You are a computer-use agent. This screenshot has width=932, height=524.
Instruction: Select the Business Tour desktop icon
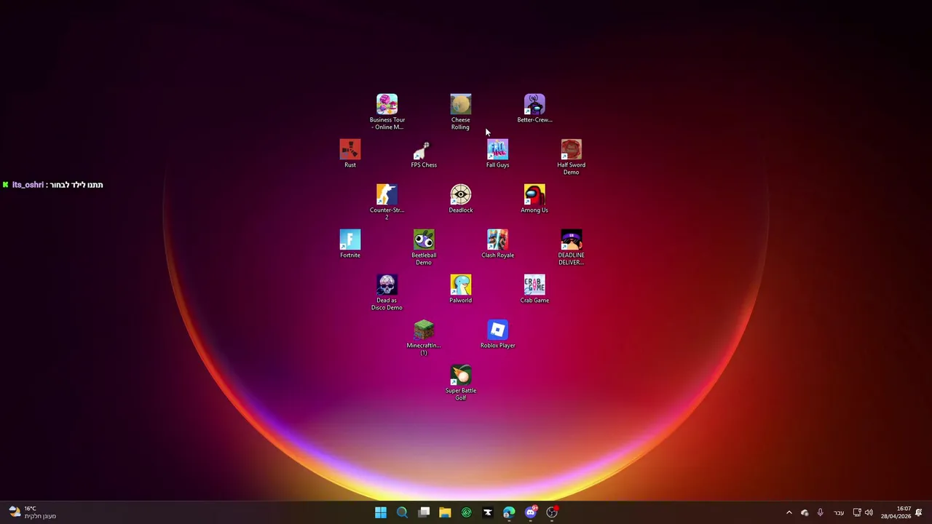coord(387,112)
